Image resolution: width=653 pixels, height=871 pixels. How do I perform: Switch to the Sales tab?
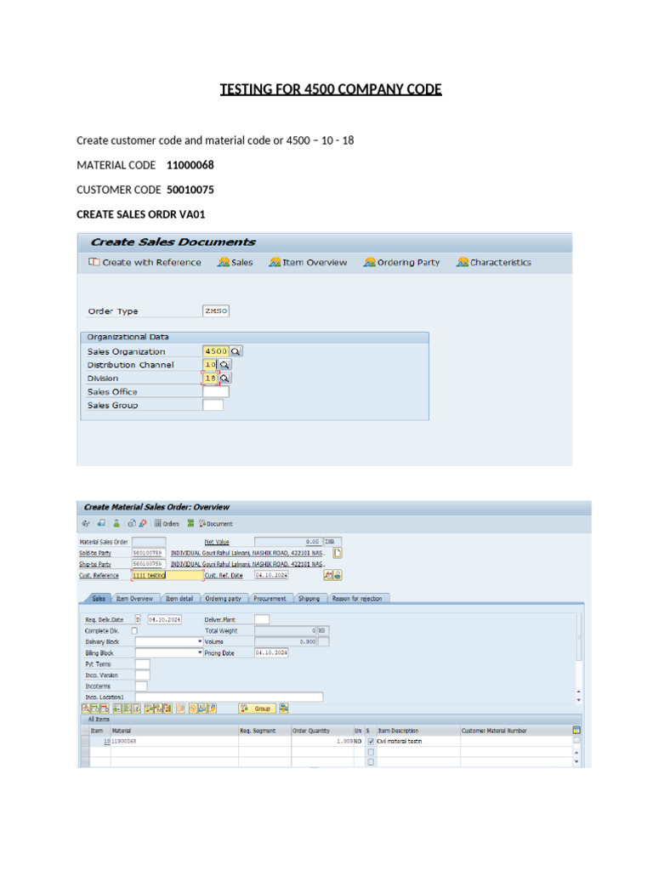pyautogui.click(x=99, y=598)
